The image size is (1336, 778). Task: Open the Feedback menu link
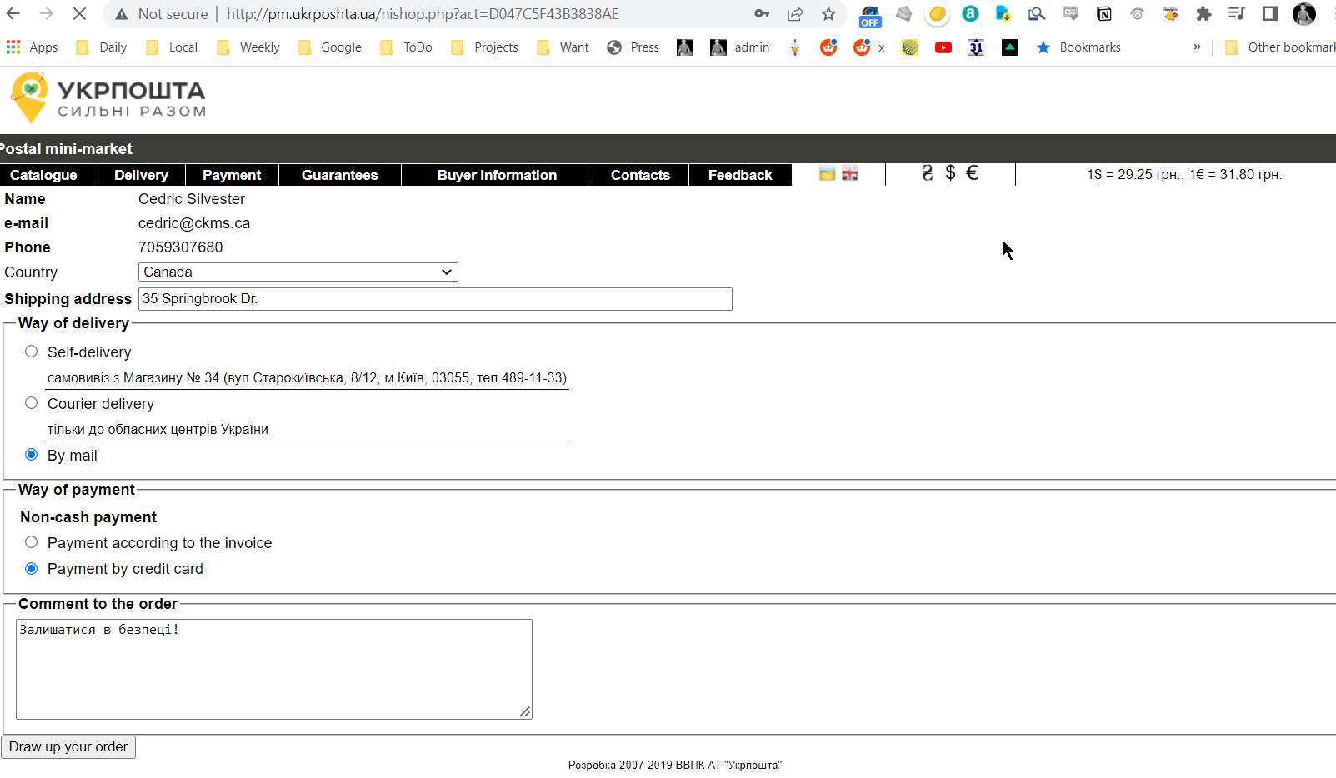[739, 175]
